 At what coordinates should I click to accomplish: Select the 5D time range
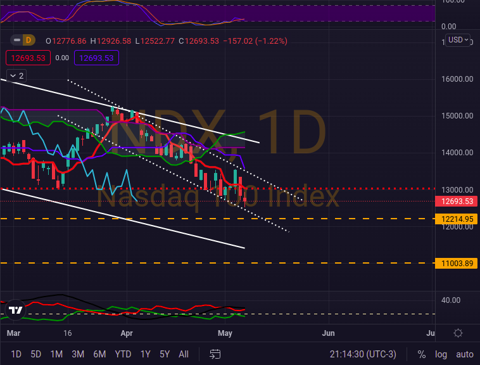click(x=36, y=354)
